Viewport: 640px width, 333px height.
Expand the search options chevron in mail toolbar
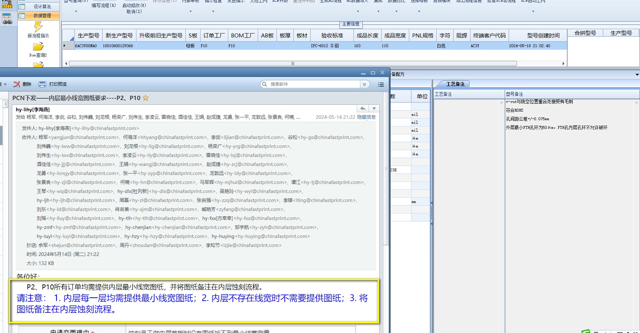pyautogui.click(x=365, y=84)
